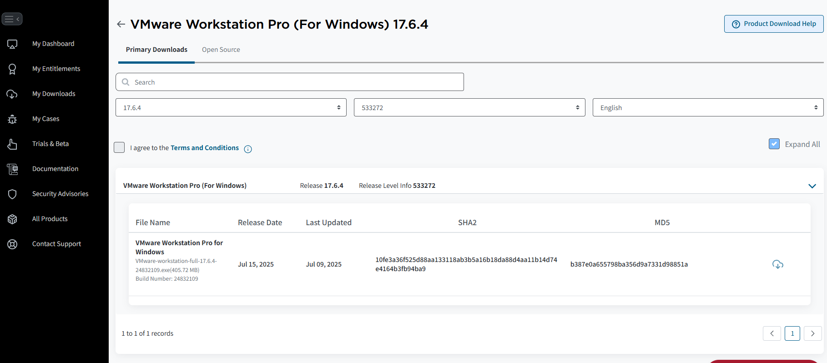Click the File Name column header
827x363 pixels.
pos(153,222)
